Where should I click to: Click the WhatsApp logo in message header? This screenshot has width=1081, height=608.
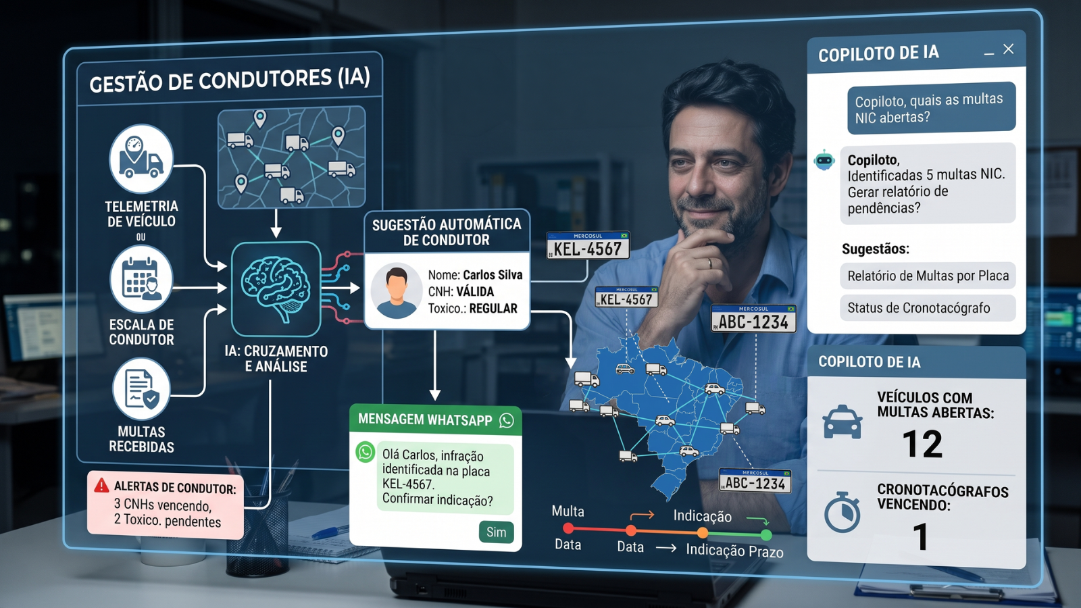point(507,420)
